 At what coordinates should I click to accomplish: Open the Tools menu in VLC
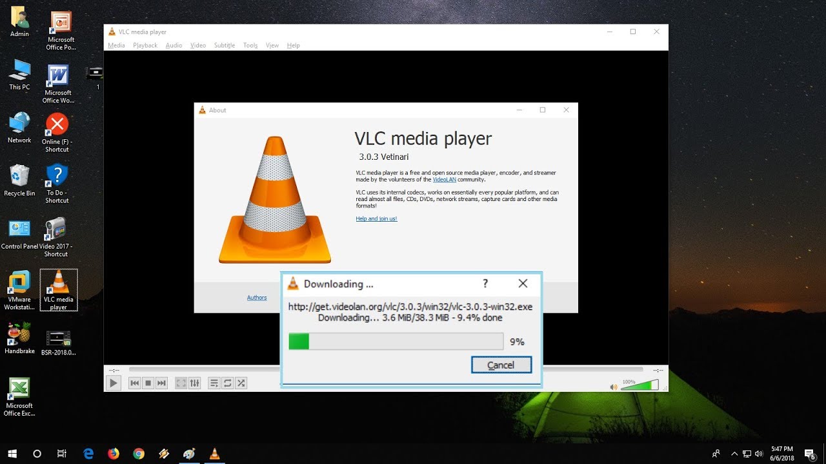point(250,45)
